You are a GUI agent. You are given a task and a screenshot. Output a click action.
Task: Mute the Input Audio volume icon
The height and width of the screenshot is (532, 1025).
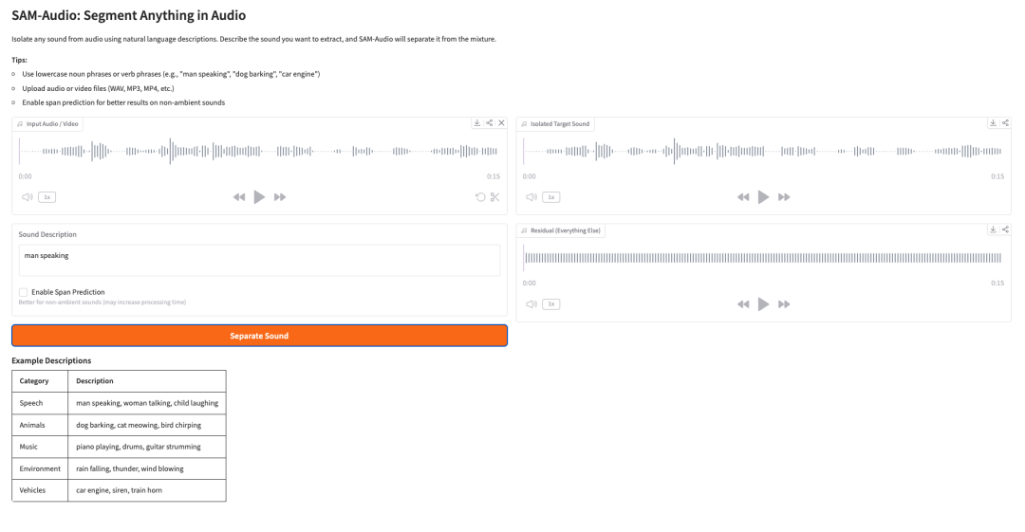click(27, 196)
